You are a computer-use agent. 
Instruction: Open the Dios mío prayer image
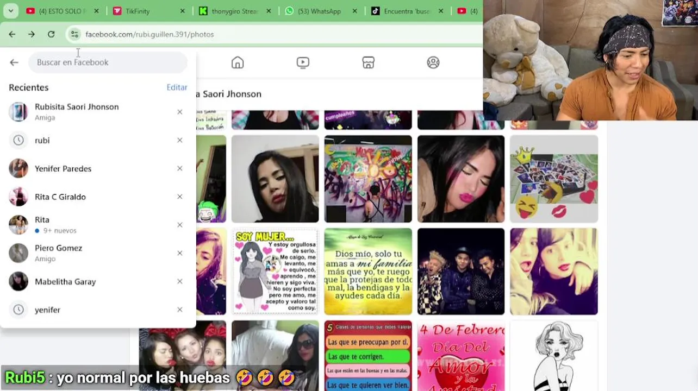click(x=368, y=272)
